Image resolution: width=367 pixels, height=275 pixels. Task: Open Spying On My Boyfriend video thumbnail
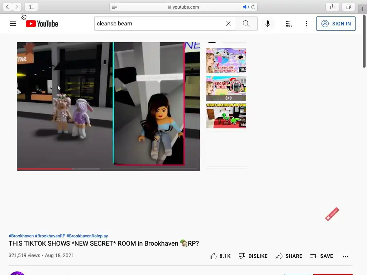click(226, 61)
